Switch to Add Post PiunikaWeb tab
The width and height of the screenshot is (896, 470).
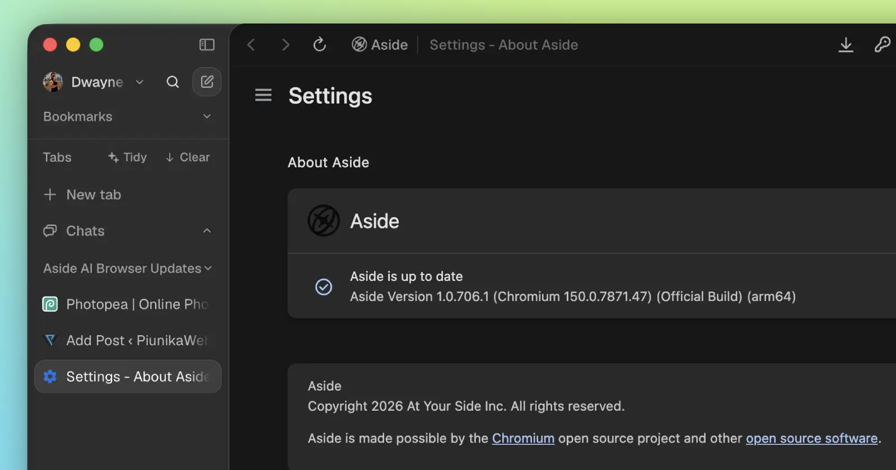coord(128,340)
